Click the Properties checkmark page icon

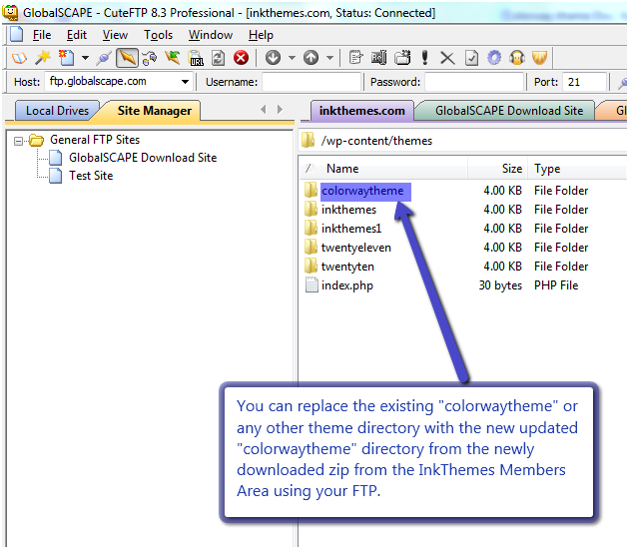(471, 58)
